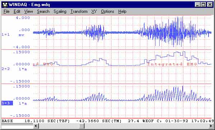215x130 pixels.
Task: Click the .15000 upper scale value of channel 3
Action: [21, 86]
